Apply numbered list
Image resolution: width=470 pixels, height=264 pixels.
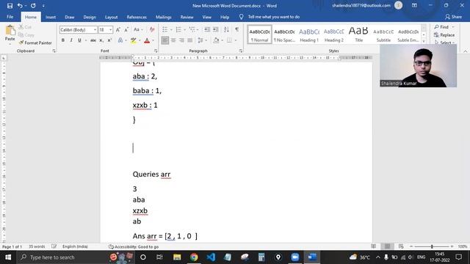pos(178,29)
